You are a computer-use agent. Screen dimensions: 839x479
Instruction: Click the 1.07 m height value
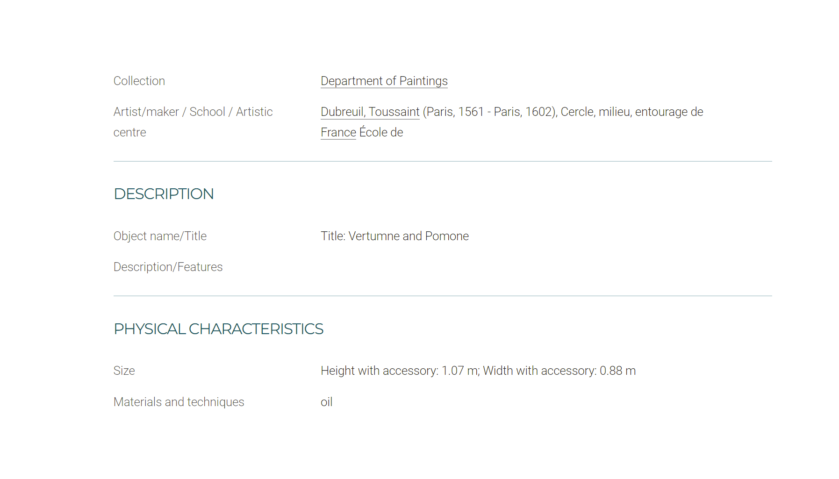pyautogui.click(x=460, y=371)
